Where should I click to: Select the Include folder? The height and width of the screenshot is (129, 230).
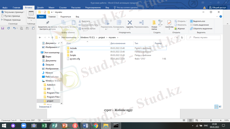coord(116,48)
